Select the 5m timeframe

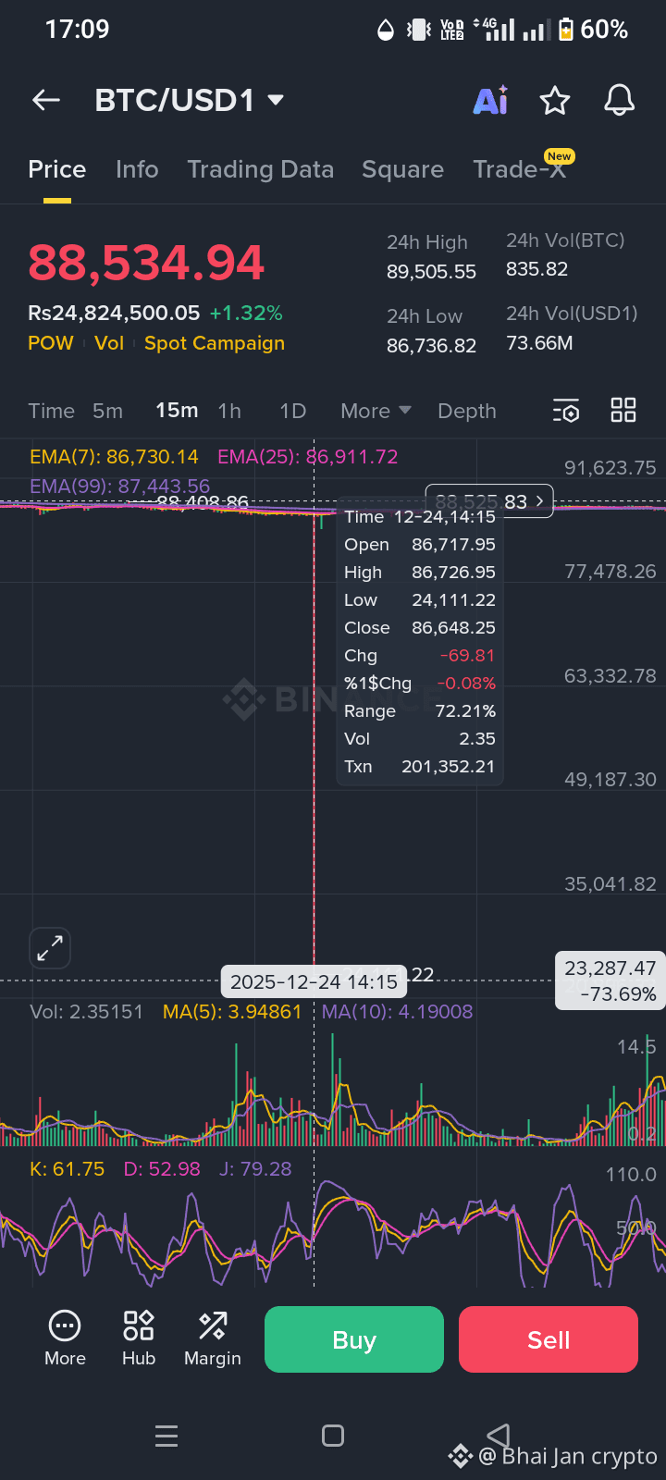[107, 411]
